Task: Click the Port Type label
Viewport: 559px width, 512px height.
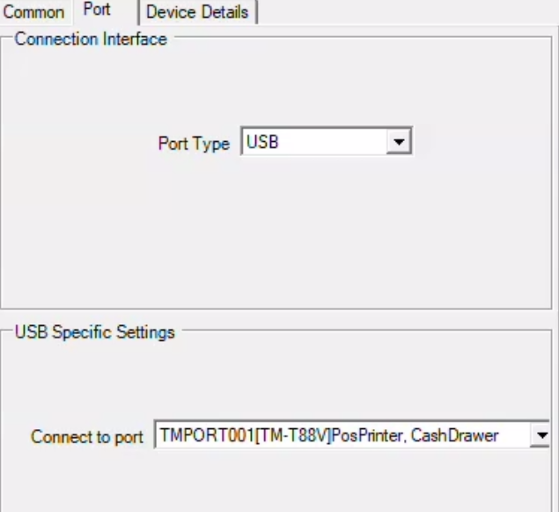Action: (194, 144)
